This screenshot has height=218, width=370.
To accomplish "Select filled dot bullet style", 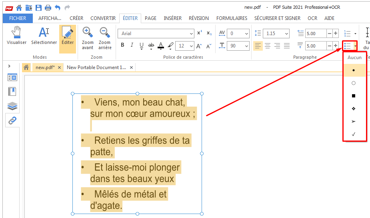I will pos(354,70).
